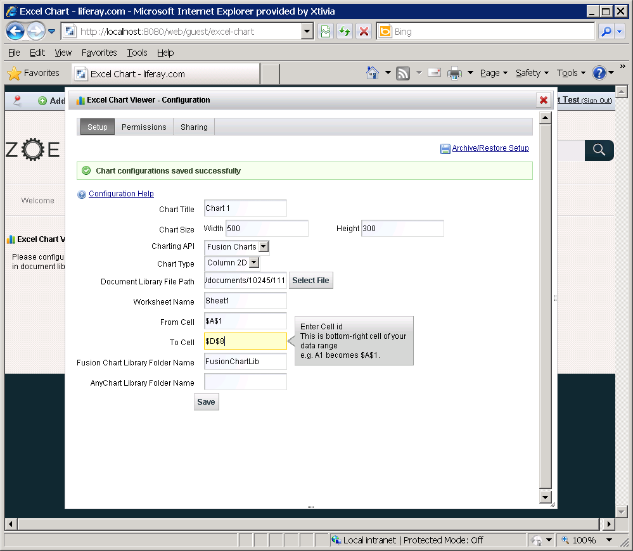Open the Safety command bar menu
Screen dimensions: 633x551
532,73
